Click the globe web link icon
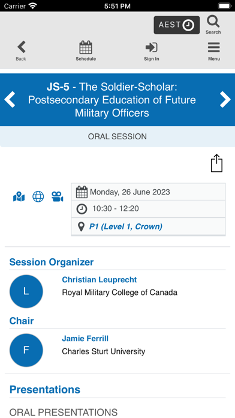 coord(38,197)
